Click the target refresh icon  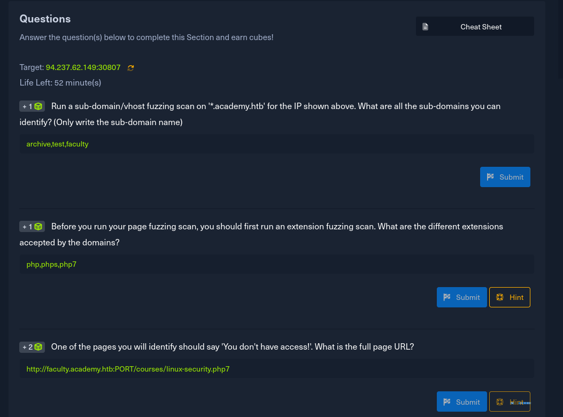tap(130, 68)
